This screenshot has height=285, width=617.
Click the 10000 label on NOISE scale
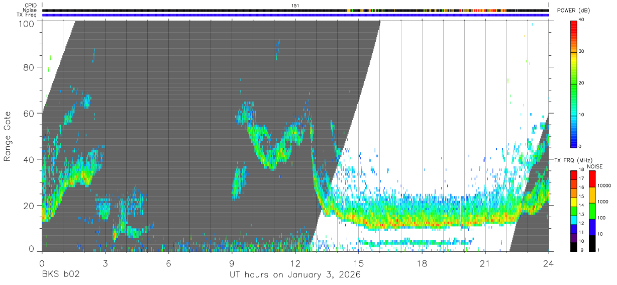[x=604, y=185]
